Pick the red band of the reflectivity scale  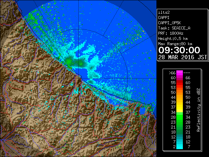point(180,83)
